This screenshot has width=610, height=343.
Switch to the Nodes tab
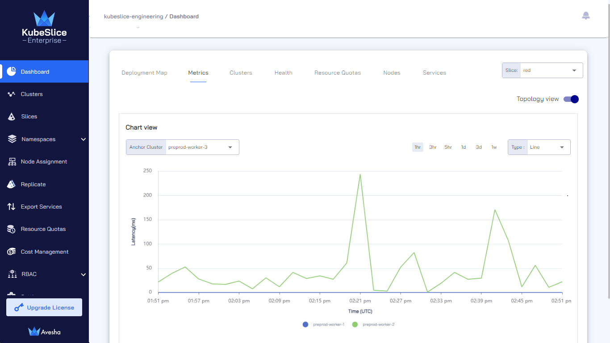pos(392,73)
